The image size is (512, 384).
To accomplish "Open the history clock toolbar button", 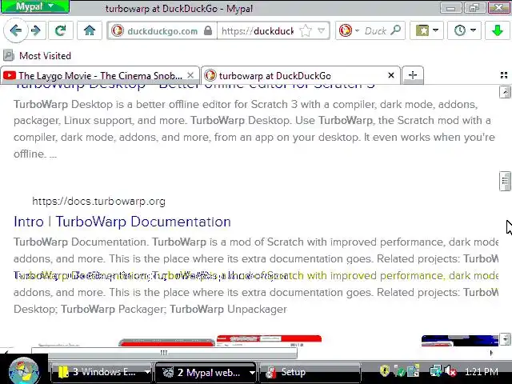I will click(460, 30).
